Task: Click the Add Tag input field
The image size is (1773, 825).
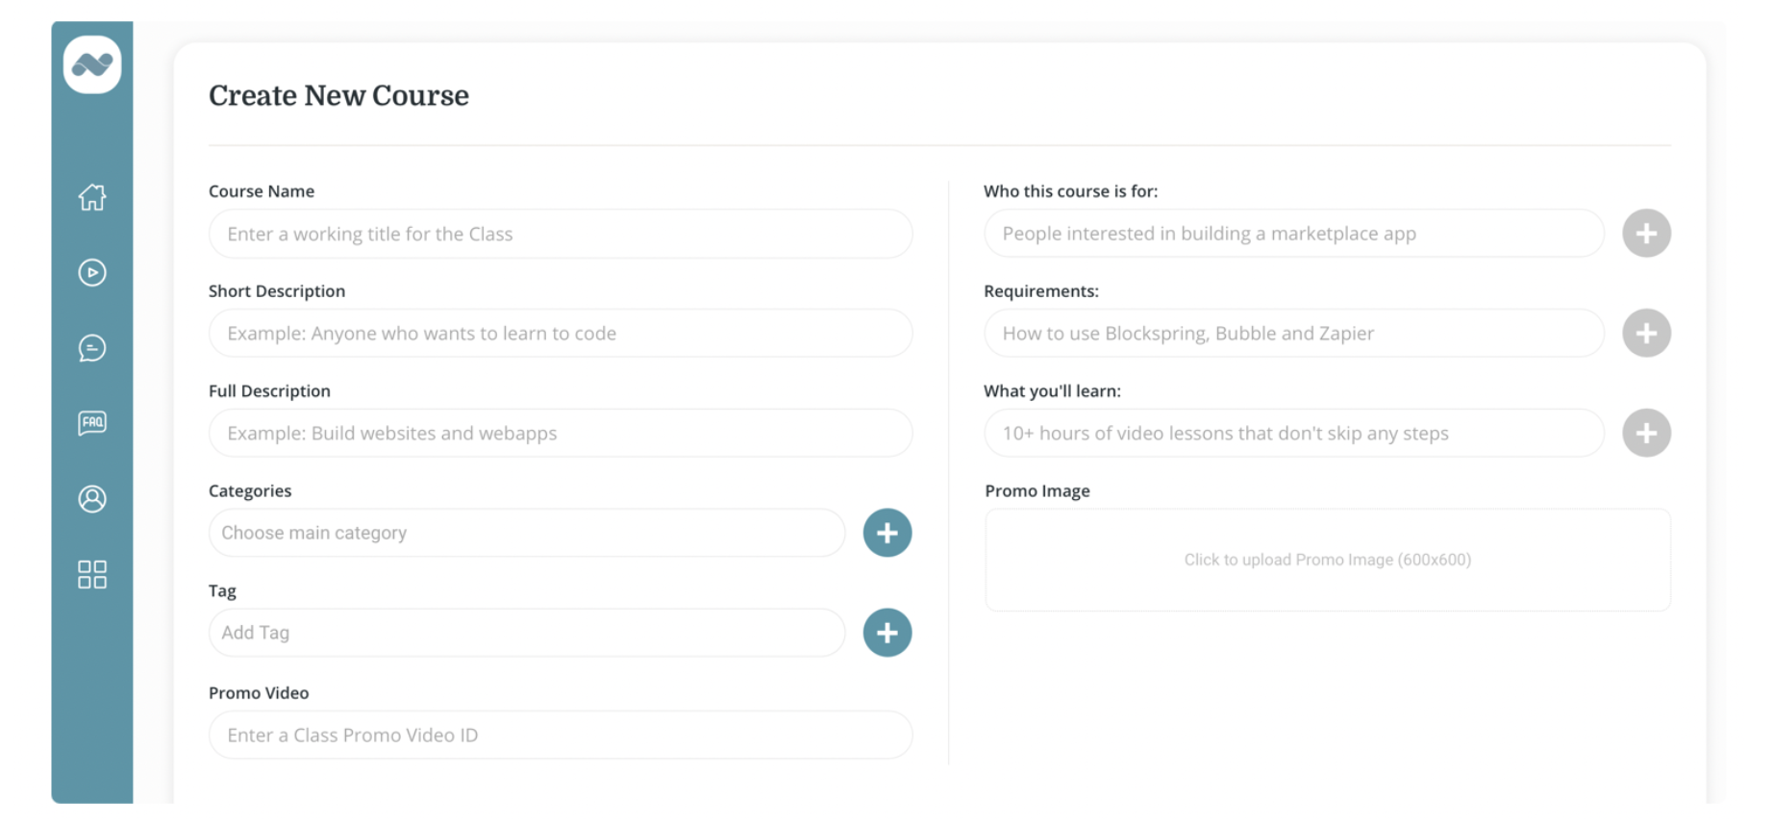Action: pos(526,633)
